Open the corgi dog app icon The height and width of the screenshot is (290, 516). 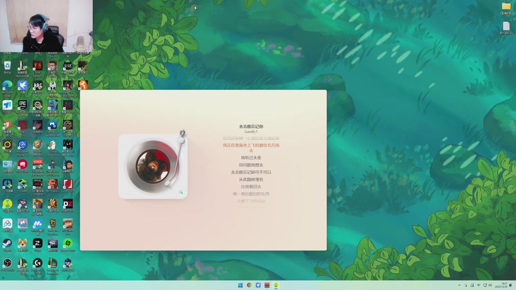(23, 244)
